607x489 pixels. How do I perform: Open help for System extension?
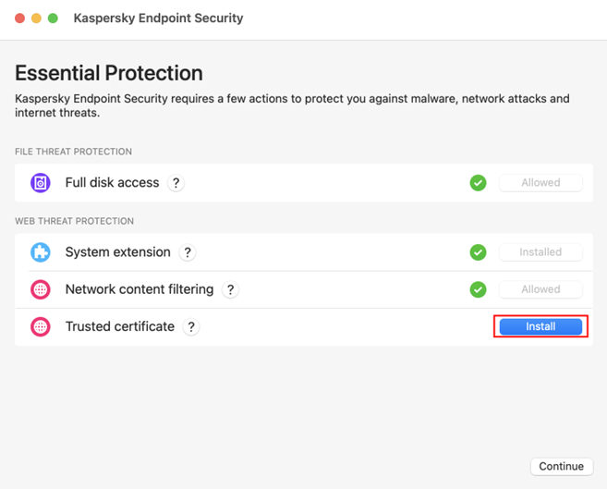coord(187,252)
